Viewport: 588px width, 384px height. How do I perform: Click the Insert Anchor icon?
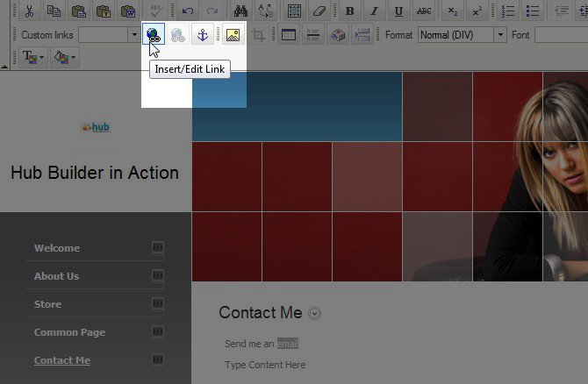(202, 35)
